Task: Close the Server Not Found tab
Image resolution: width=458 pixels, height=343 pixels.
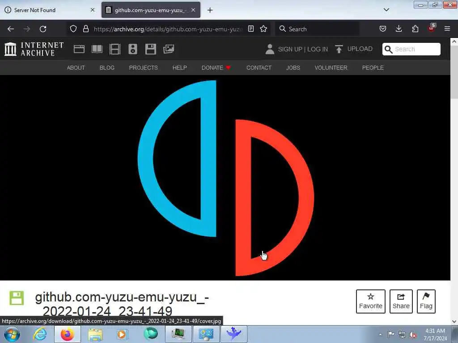Action: [x=93, y=10]
